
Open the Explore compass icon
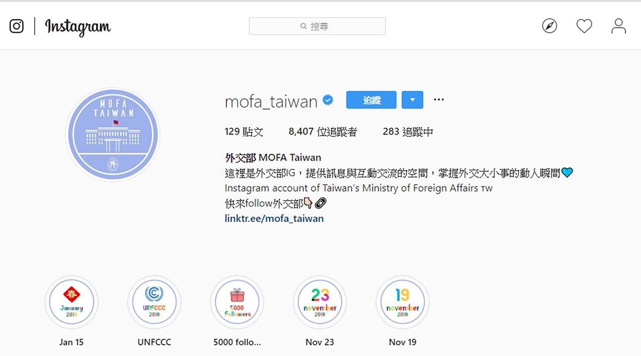point(550,26)
